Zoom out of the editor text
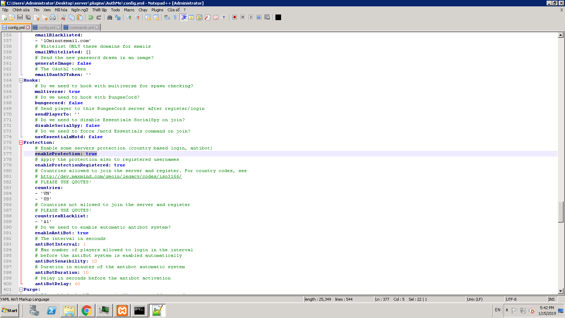 [137, 17]
